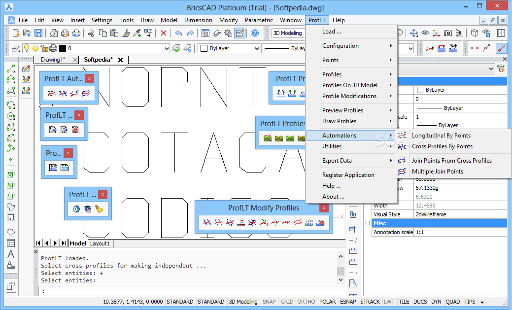Toggle GRID in the status bar

pos(287,302)
